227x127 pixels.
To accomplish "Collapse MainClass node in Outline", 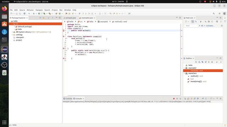I will point(184,73).
